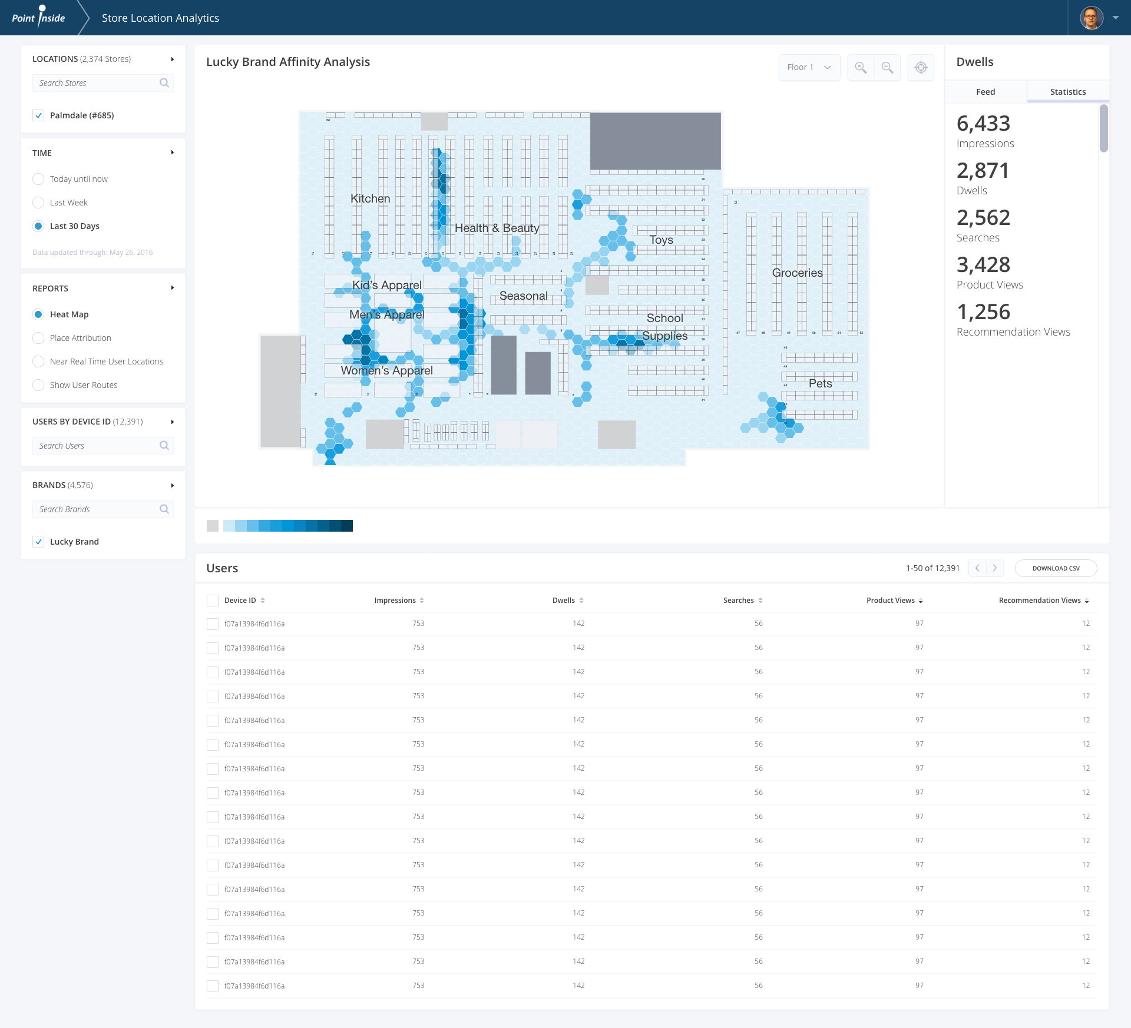Click the Dwells panel scrollbar

pyautogui.click(x=1103, y=128)
